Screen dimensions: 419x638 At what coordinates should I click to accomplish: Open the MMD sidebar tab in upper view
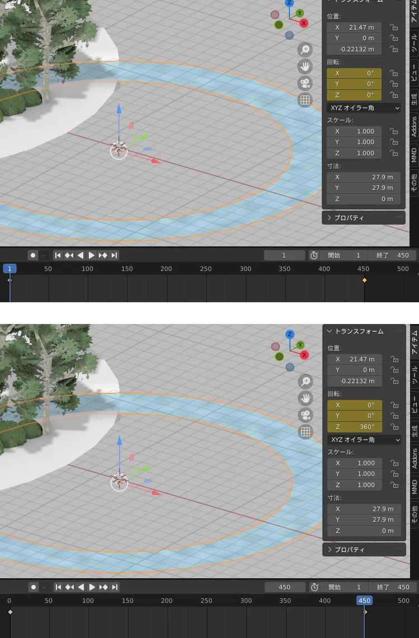point(414,155)
